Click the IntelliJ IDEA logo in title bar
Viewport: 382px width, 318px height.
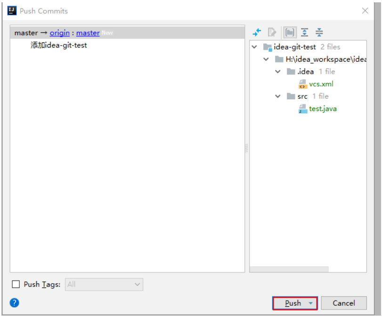(12, 11)
